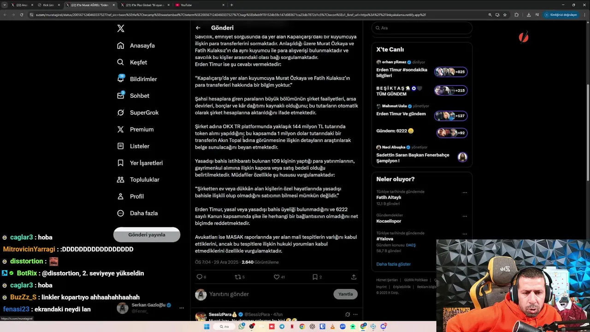Open Telegram from taskbar
This screenshot has height=332, width=590.
click(x=282, y=326)
